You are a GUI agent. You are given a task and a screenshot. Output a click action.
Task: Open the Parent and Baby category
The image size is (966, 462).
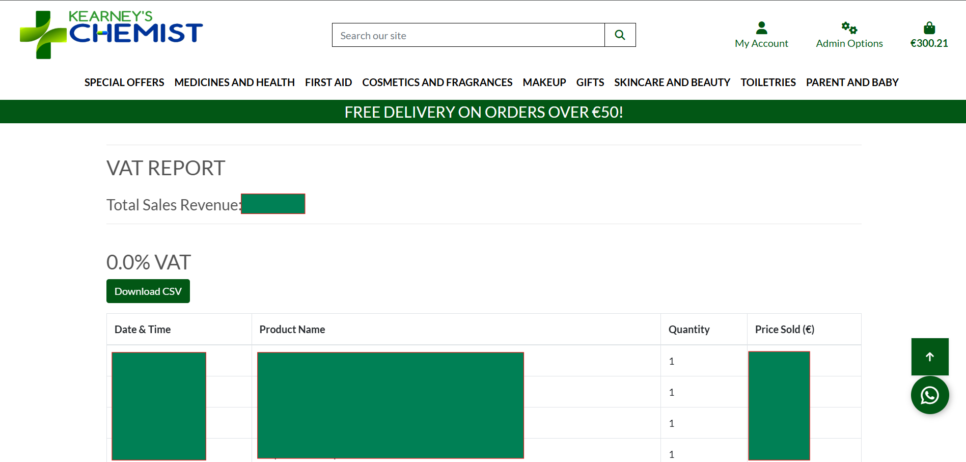(x=852, y=82)
